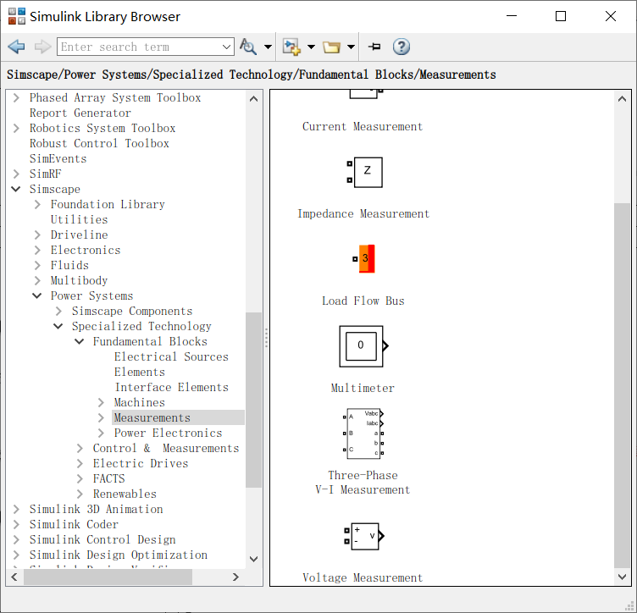Click the library path breadcrumb text

[251, 75]
